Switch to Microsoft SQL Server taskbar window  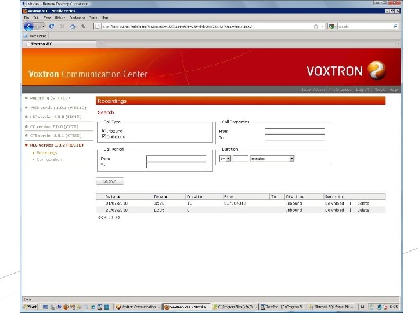(x=331, y=307)
